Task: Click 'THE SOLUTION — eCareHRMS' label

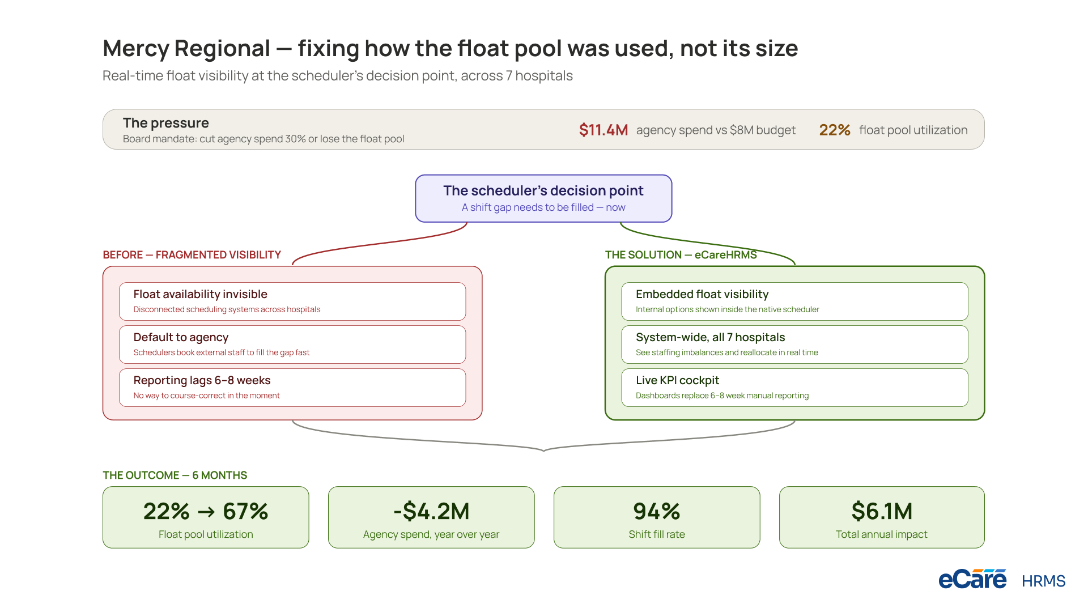Action: click(x=681, y=255)
